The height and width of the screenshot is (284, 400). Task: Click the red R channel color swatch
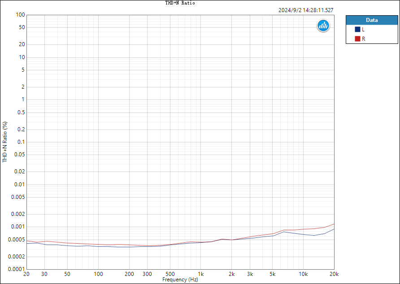(357, 39)
